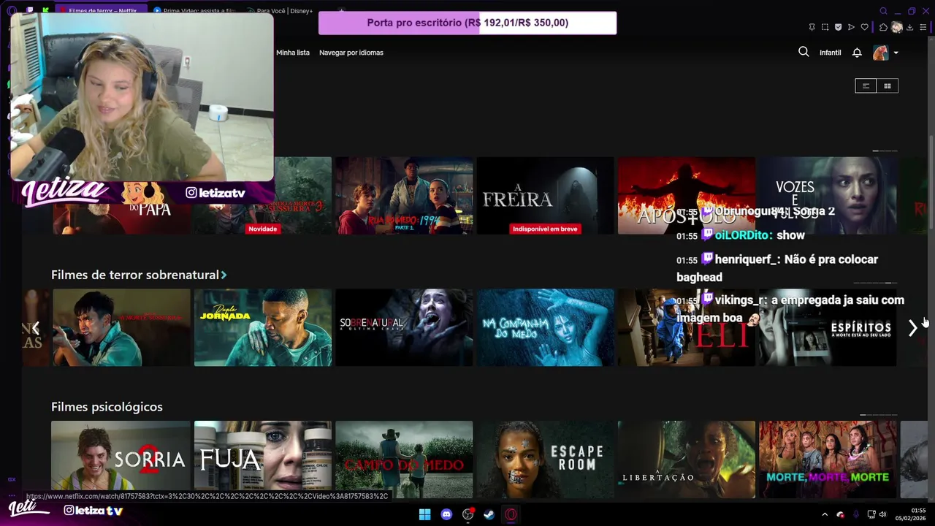Expand Filmes de terror sobrenatural row chevron

click(x=224, y=275)
